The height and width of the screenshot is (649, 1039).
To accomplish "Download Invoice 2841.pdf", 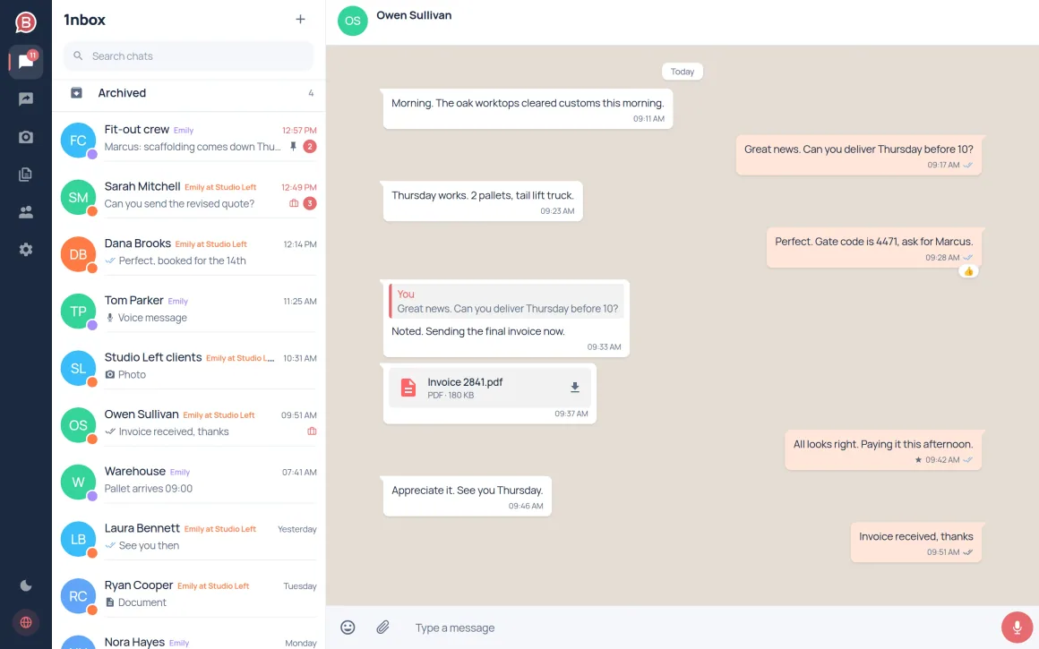I will (x=575, y=388).
